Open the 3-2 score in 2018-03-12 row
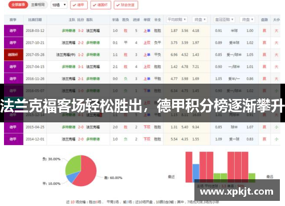The image size is (285, 206). [x=81, y=31]
